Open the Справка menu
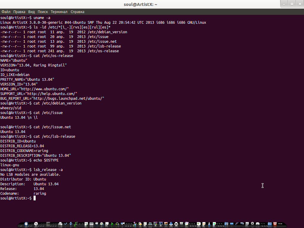Screen dimensions: 304x228 [77, 12]
